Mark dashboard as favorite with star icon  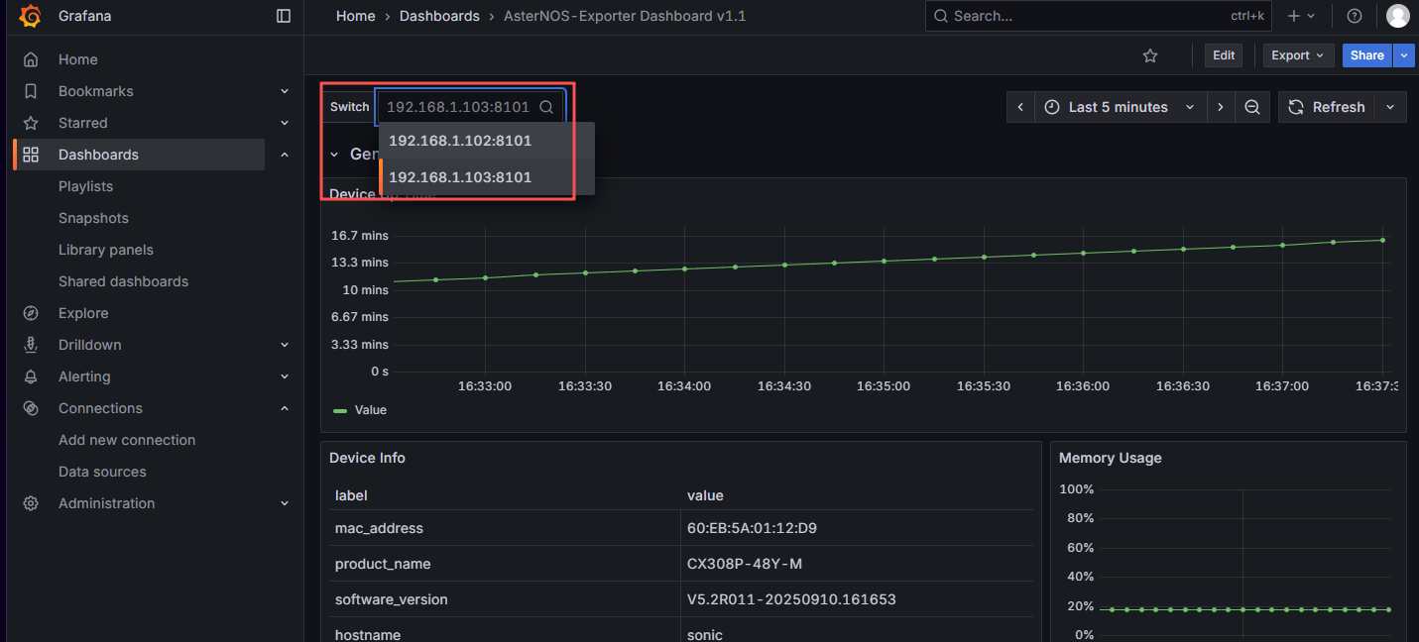pyautogui.click(x=1150, y=55)
